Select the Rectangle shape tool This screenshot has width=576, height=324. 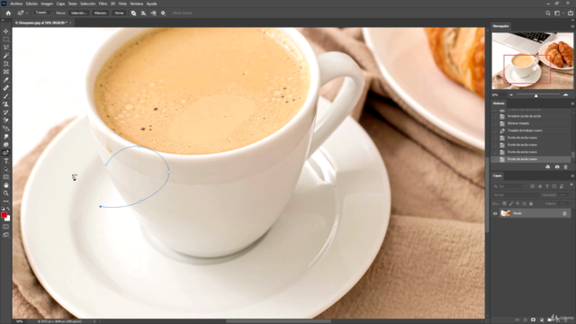6,177
